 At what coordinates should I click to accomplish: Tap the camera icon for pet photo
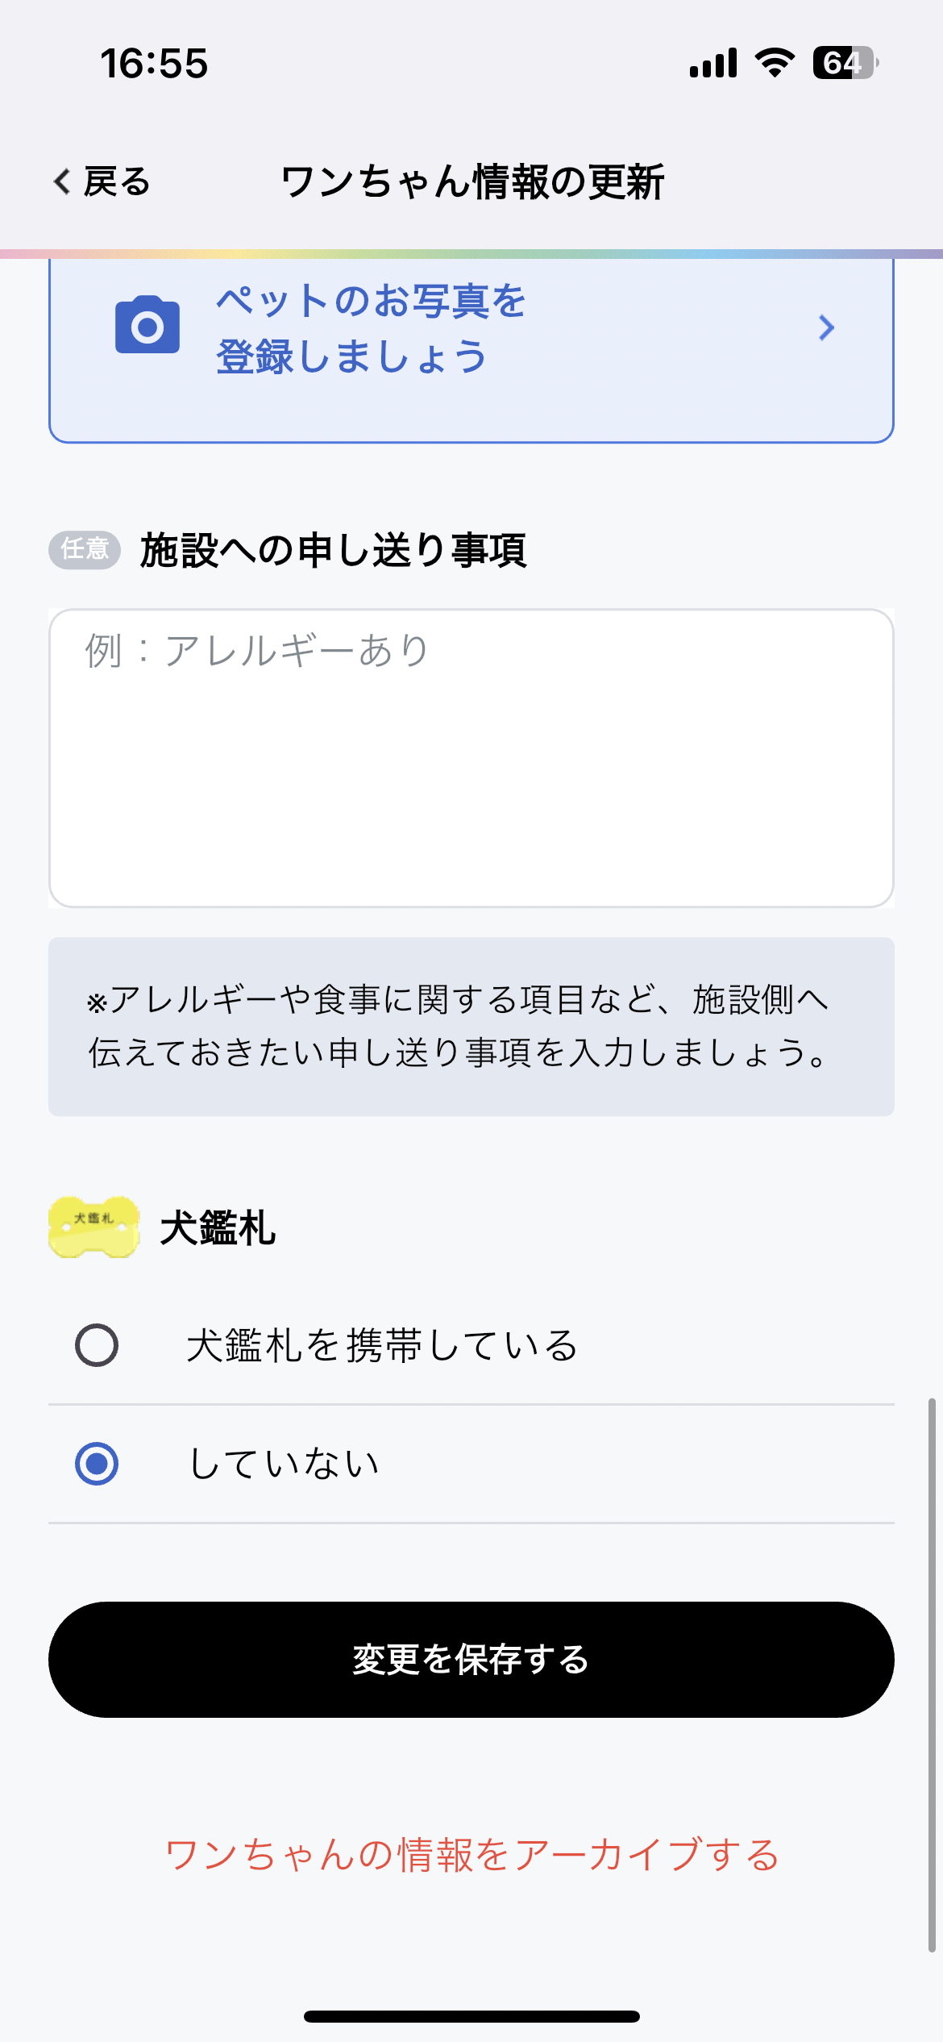[x=147, y=325]
